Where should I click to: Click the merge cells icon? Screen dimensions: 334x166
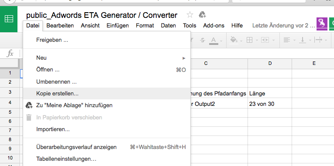click(x=265, y=40)
